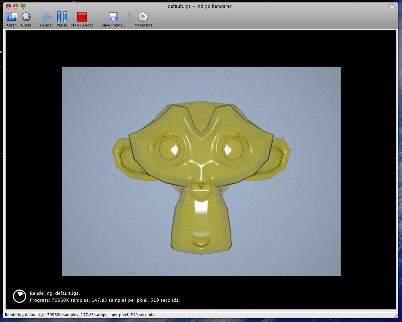Click the "Save Image.." text label
This screenshot has height=322, width=402.
pyautogui.click(x=113, y=25)
